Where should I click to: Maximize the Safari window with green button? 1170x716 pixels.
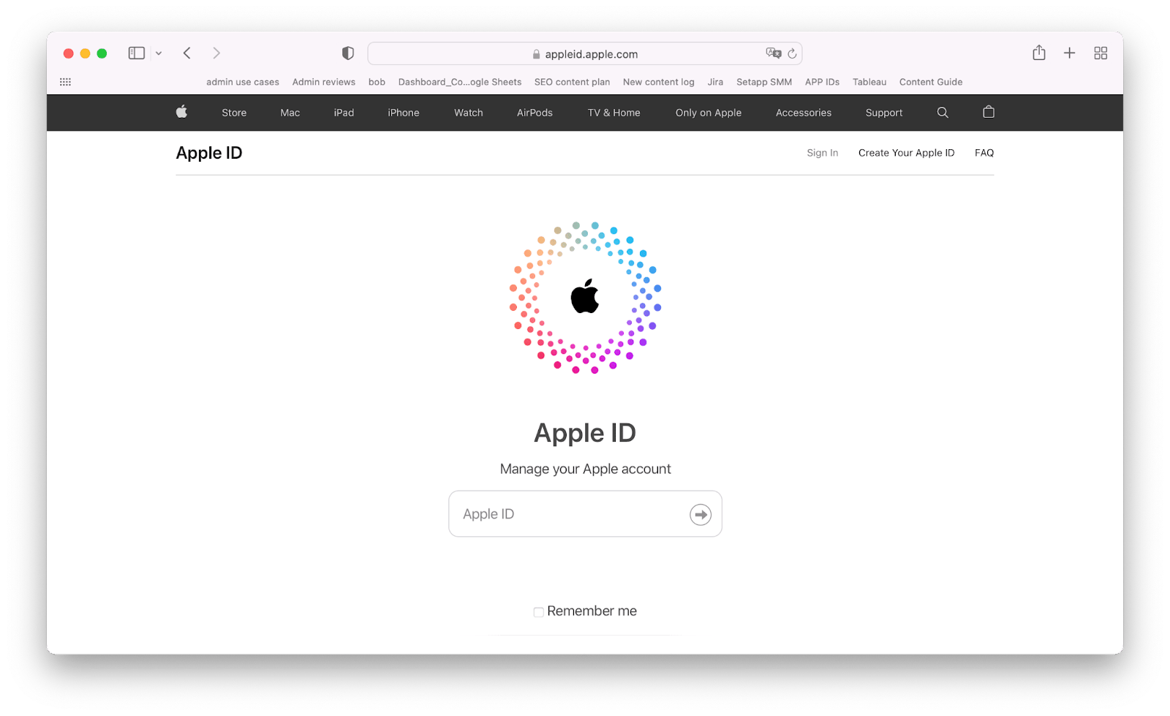click(102, 53)
